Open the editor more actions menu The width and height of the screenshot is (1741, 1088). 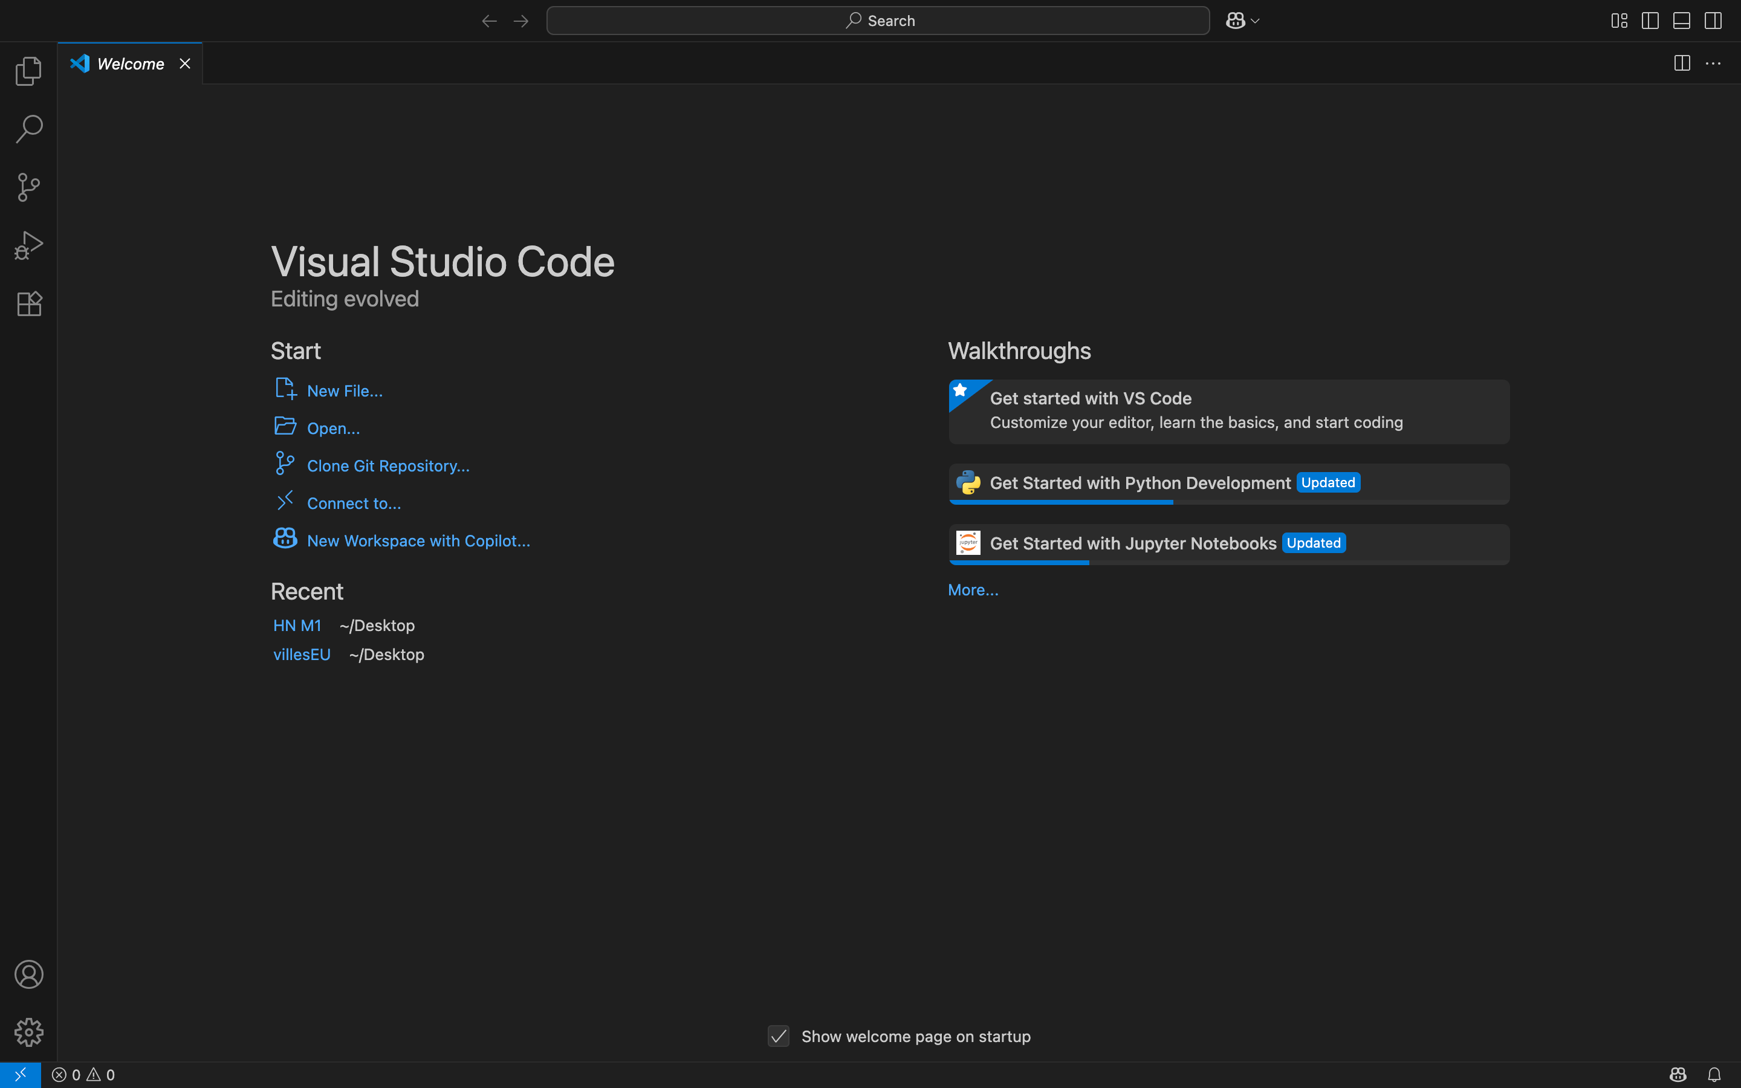click(x=1714, y=63)
